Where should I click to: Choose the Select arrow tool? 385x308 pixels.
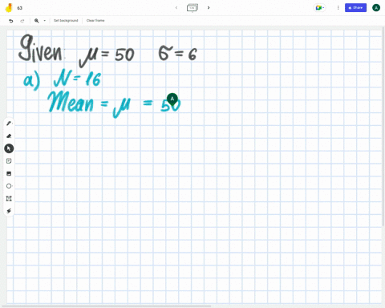[9, 148]
